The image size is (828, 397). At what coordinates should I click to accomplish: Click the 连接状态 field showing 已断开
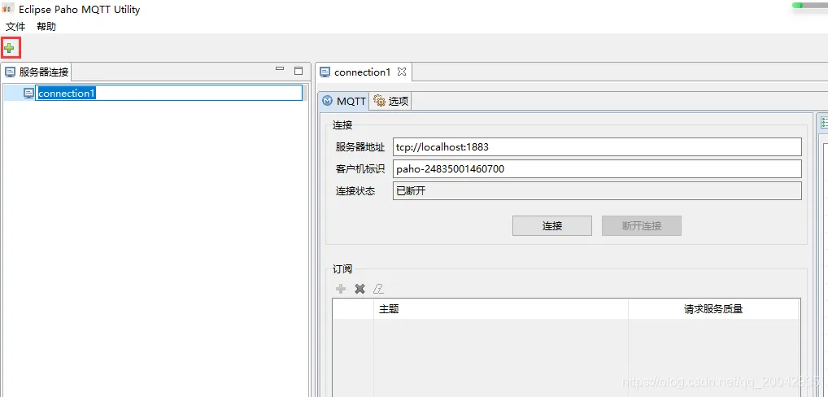597,191
